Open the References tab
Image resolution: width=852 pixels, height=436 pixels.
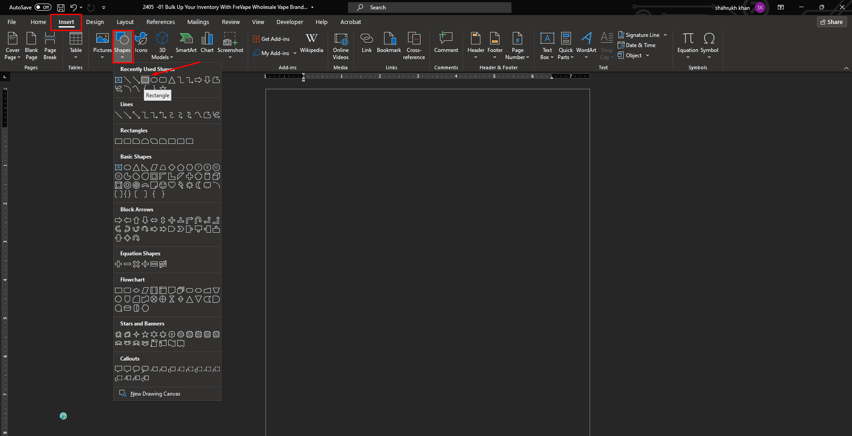(160, 22)
